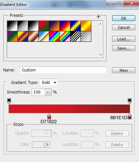
Task: Choose the copper gradient preset
Action: (x=34, y=36)
